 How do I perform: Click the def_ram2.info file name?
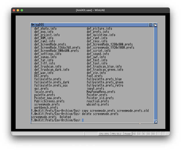pyautogui.click(x=45, y=41)
